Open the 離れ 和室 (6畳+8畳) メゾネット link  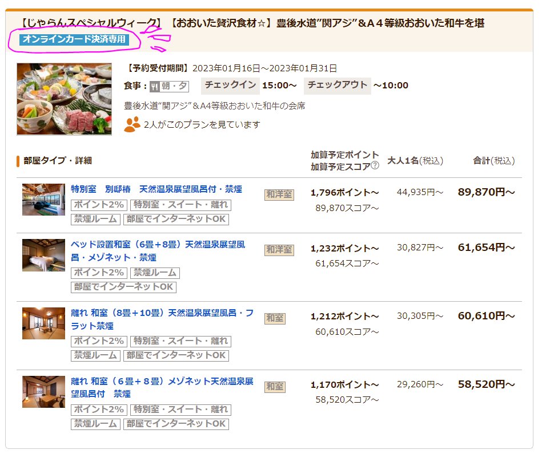pyautogui.click(x=162, y=387)
